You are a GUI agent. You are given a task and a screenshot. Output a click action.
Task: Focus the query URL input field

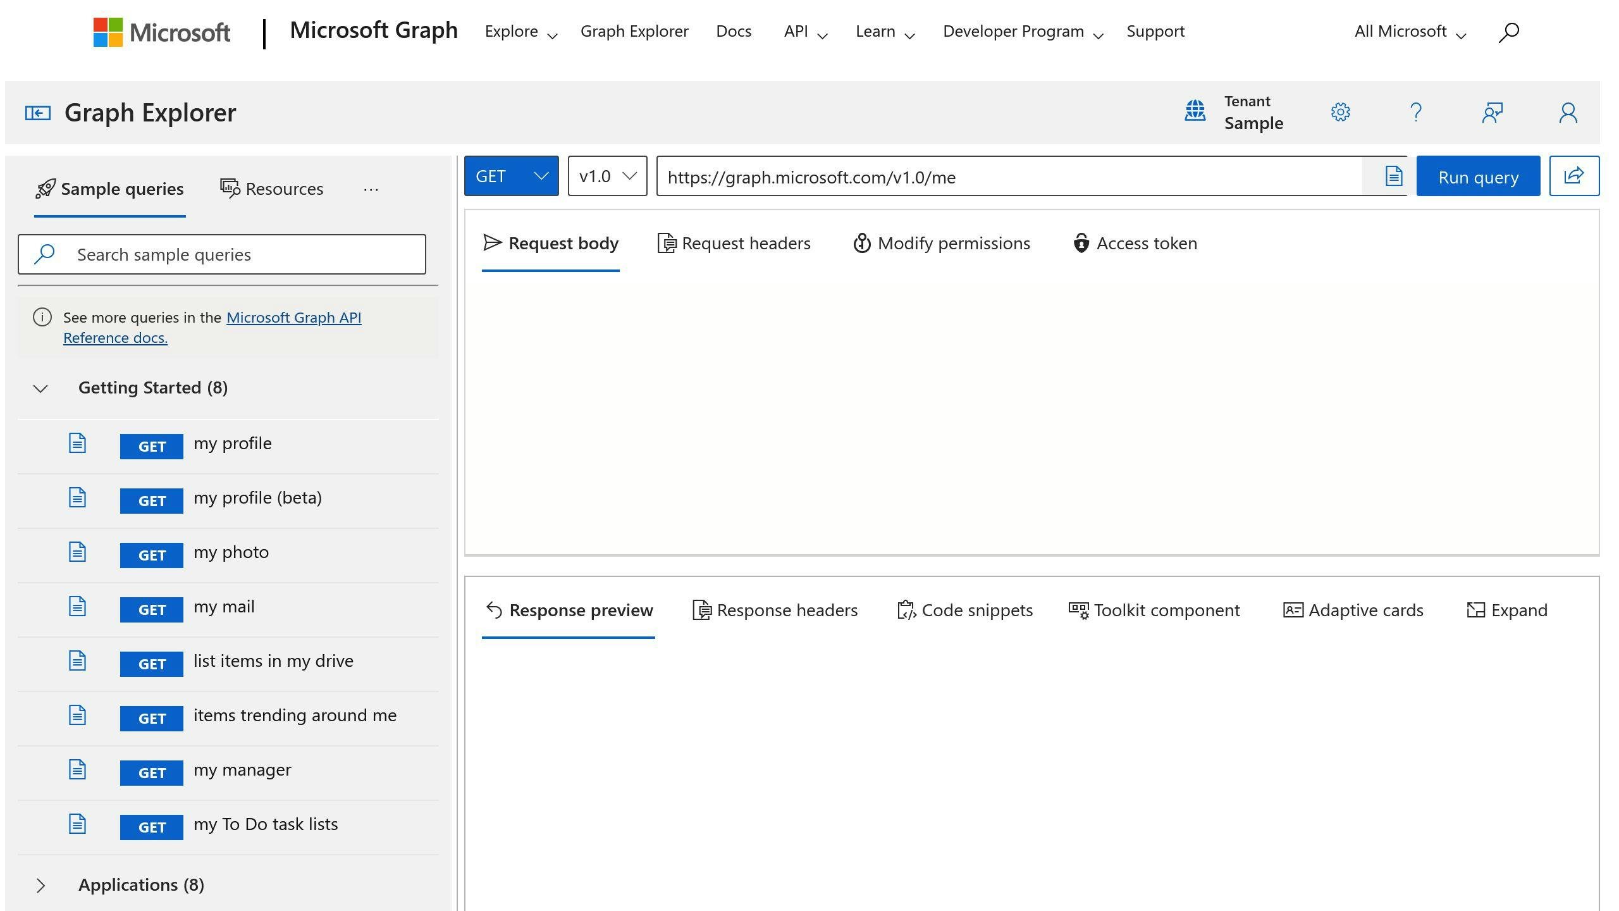tap(1009, 176)
